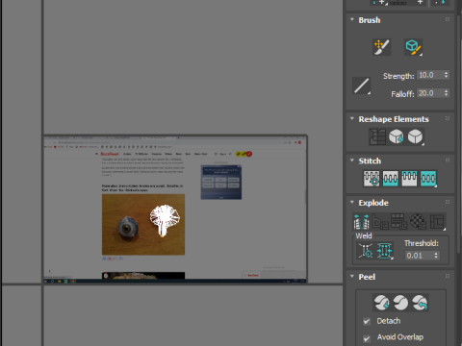Click Relax Until Flat icon
The width and height of the screenshot is (462, 346).
tap(397, 136)
